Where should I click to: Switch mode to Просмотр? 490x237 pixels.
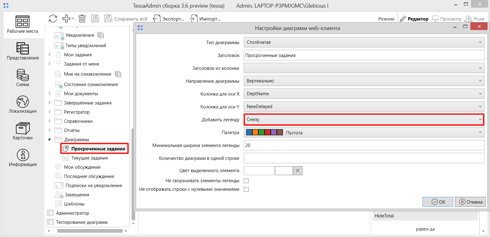pyautogui.click(x=447, y=19)
